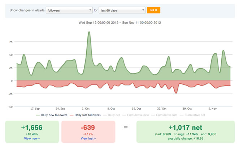Click the 1. Oct axis label

(x=86, y=109)
